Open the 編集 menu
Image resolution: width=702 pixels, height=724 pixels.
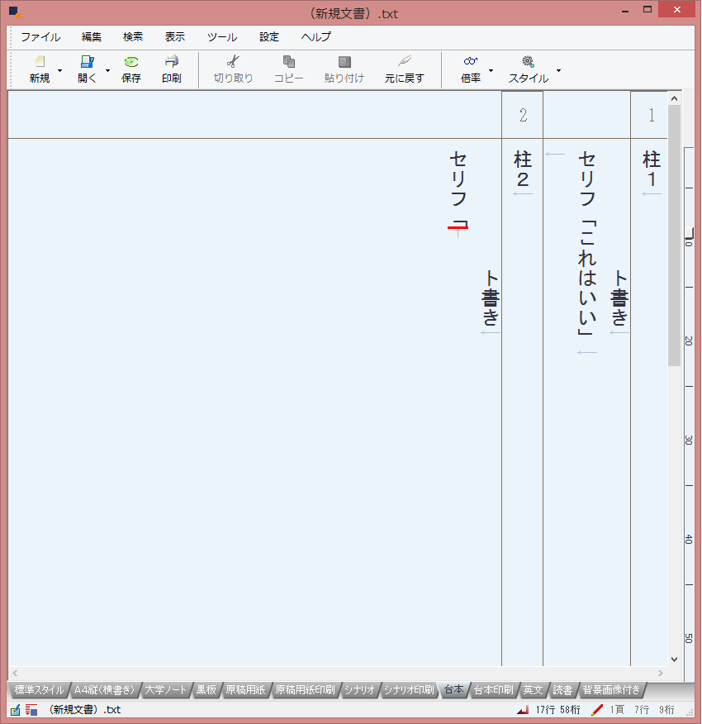(92, 37)
